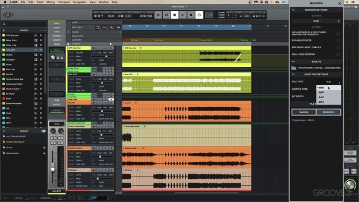Toggle visibility dot for Bass track

(41, 99)
